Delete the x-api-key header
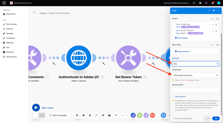Viewport: 223px width, 123px height. click(x=216, y=25)
